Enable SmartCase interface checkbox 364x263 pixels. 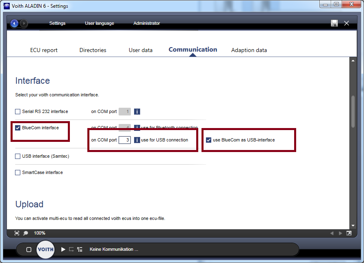click(17, 173)
